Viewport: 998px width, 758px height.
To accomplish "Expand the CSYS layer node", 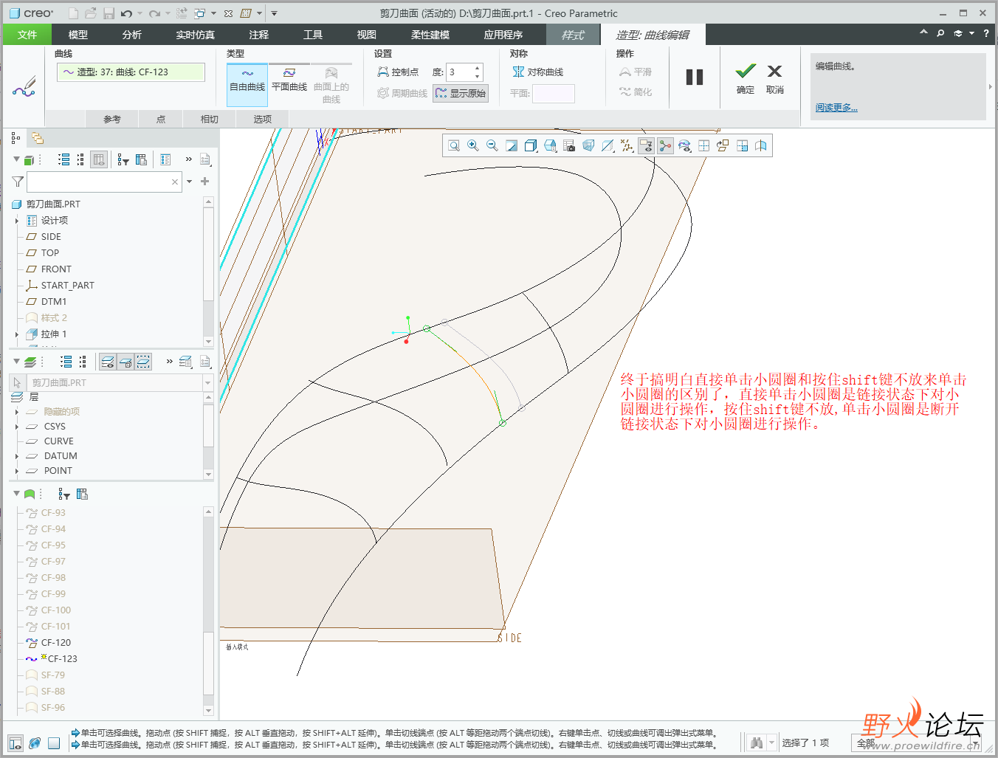I will 17,427.
